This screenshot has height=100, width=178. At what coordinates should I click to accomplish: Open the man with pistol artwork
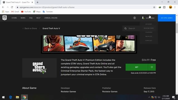(125, 46)
